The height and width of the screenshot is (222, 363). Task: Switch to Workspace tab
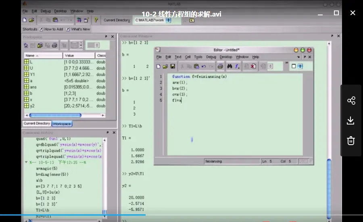62,124
